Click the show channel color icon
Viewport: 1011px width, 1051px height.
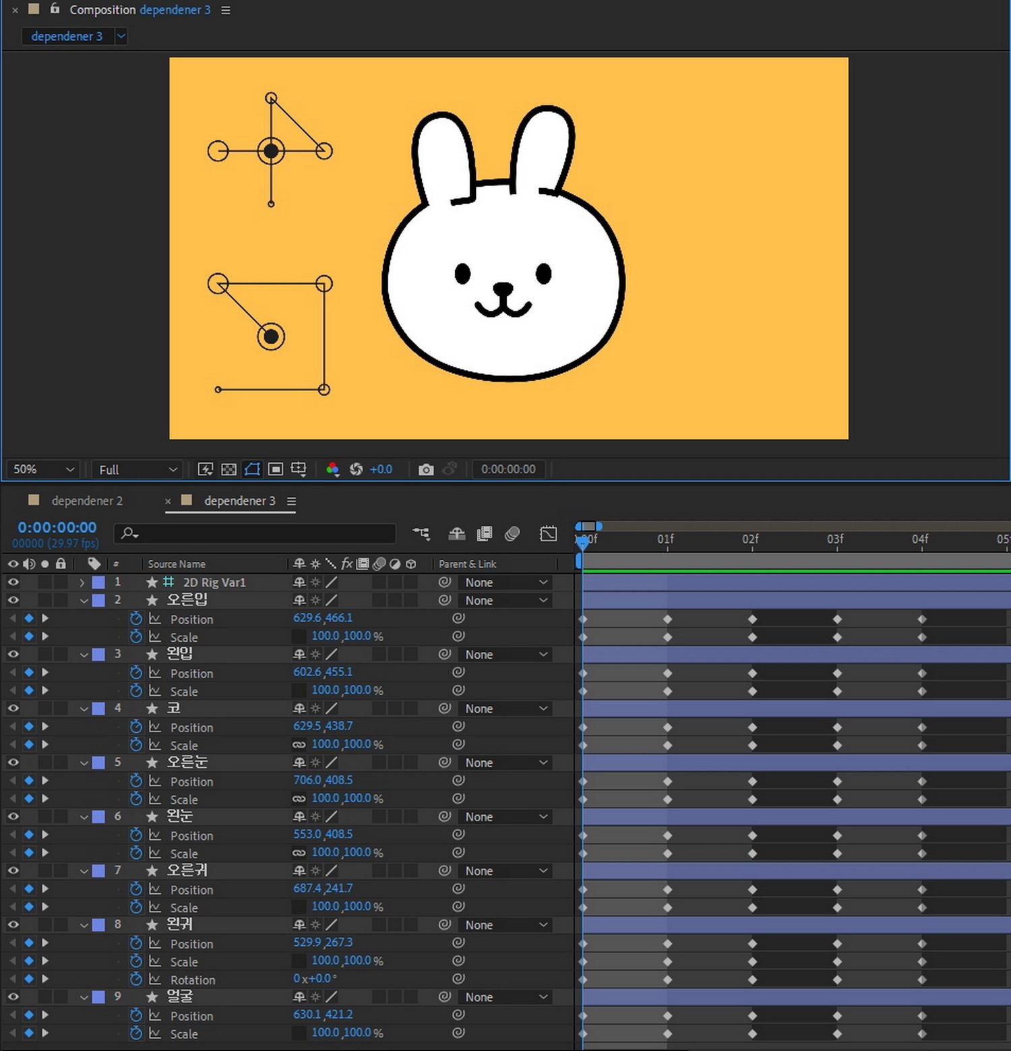point(332,470)
